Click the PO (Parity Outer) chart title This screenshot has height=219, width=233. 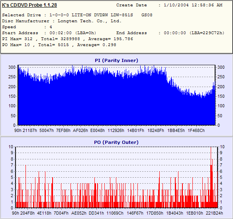(x=116, y=142)
